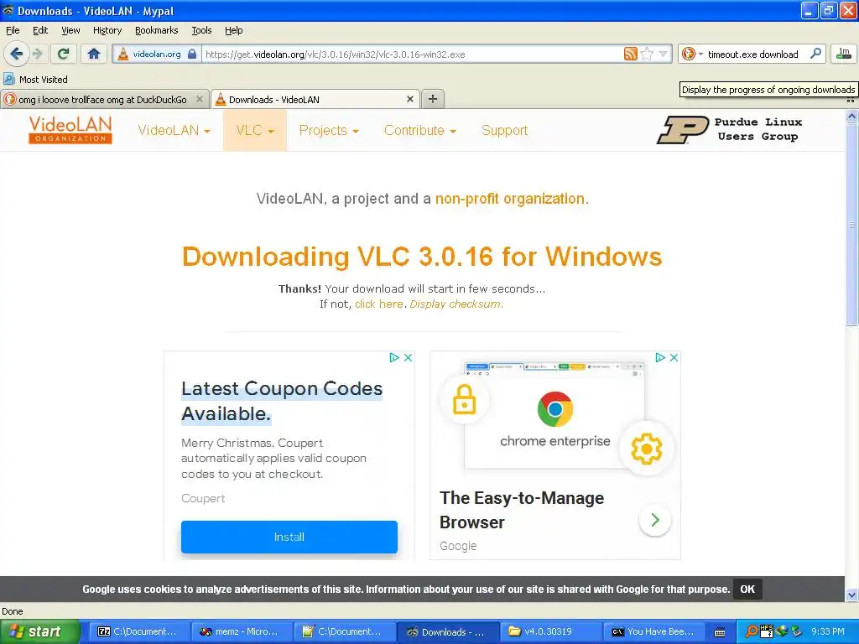This screenshot has height=644, width=859.
Task: Expand the VLC navigation dropdown
Action: point(255,130)
